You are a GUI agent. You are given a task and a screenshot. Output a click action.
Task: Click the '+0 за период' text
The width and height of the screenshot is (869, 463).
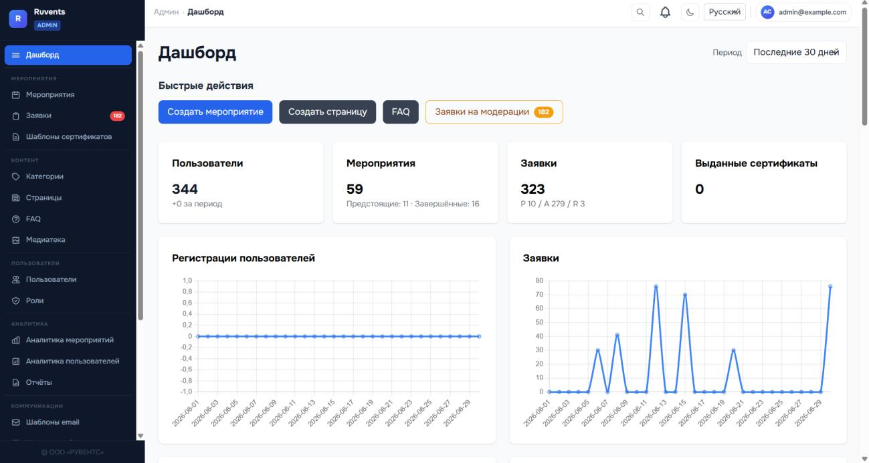[197, 204]
